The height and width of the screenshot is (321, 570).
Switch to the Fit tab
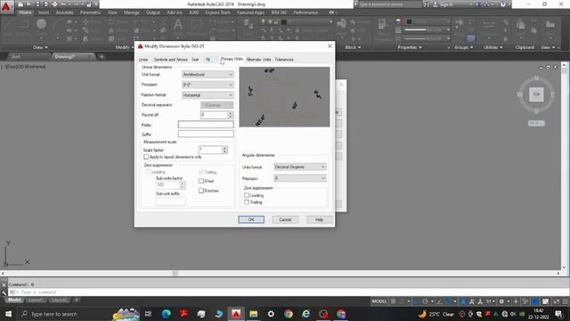tap(208, 60)
